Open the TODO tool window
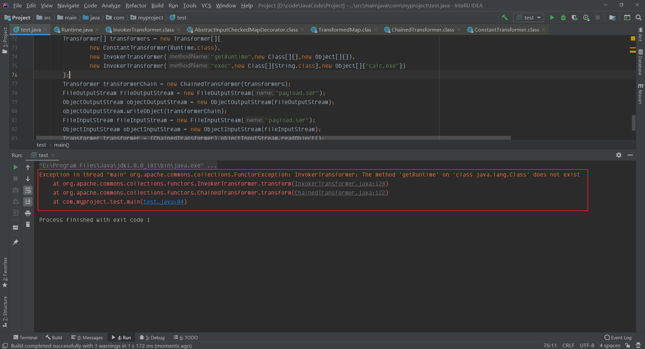 tap(186, 338)
